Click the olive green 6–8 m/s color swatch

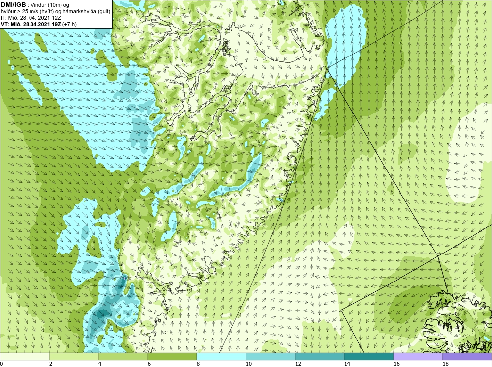[172, 356]
